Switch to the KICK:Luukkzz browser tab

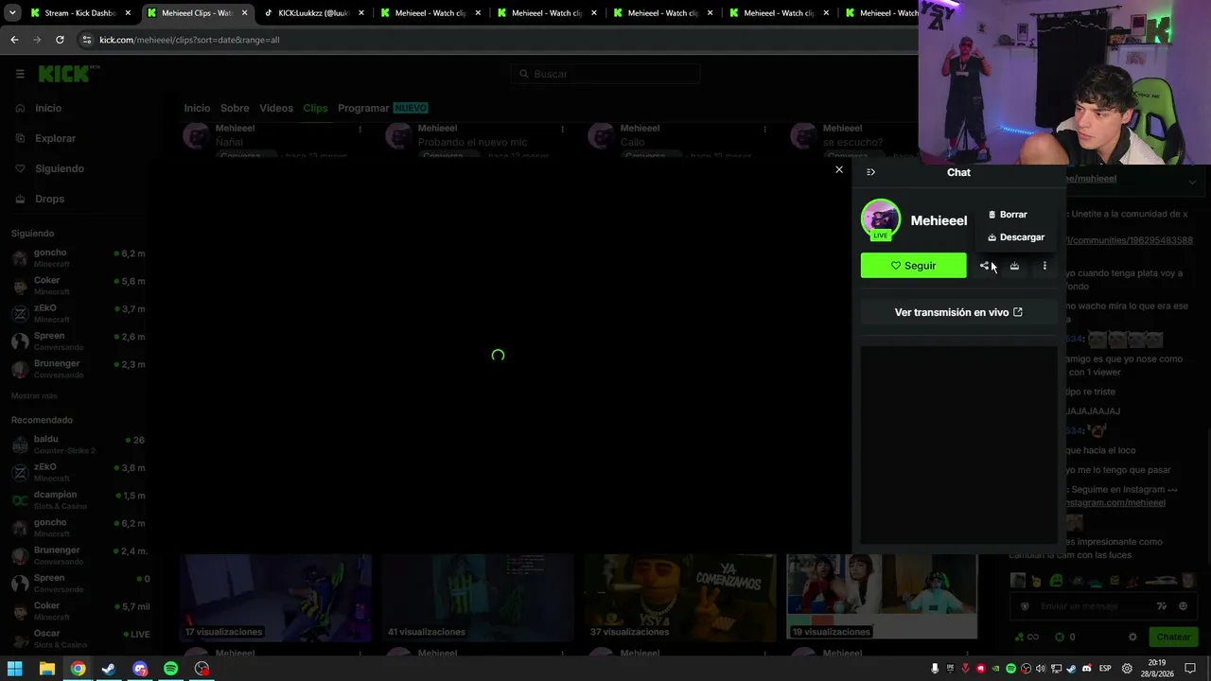314,13
